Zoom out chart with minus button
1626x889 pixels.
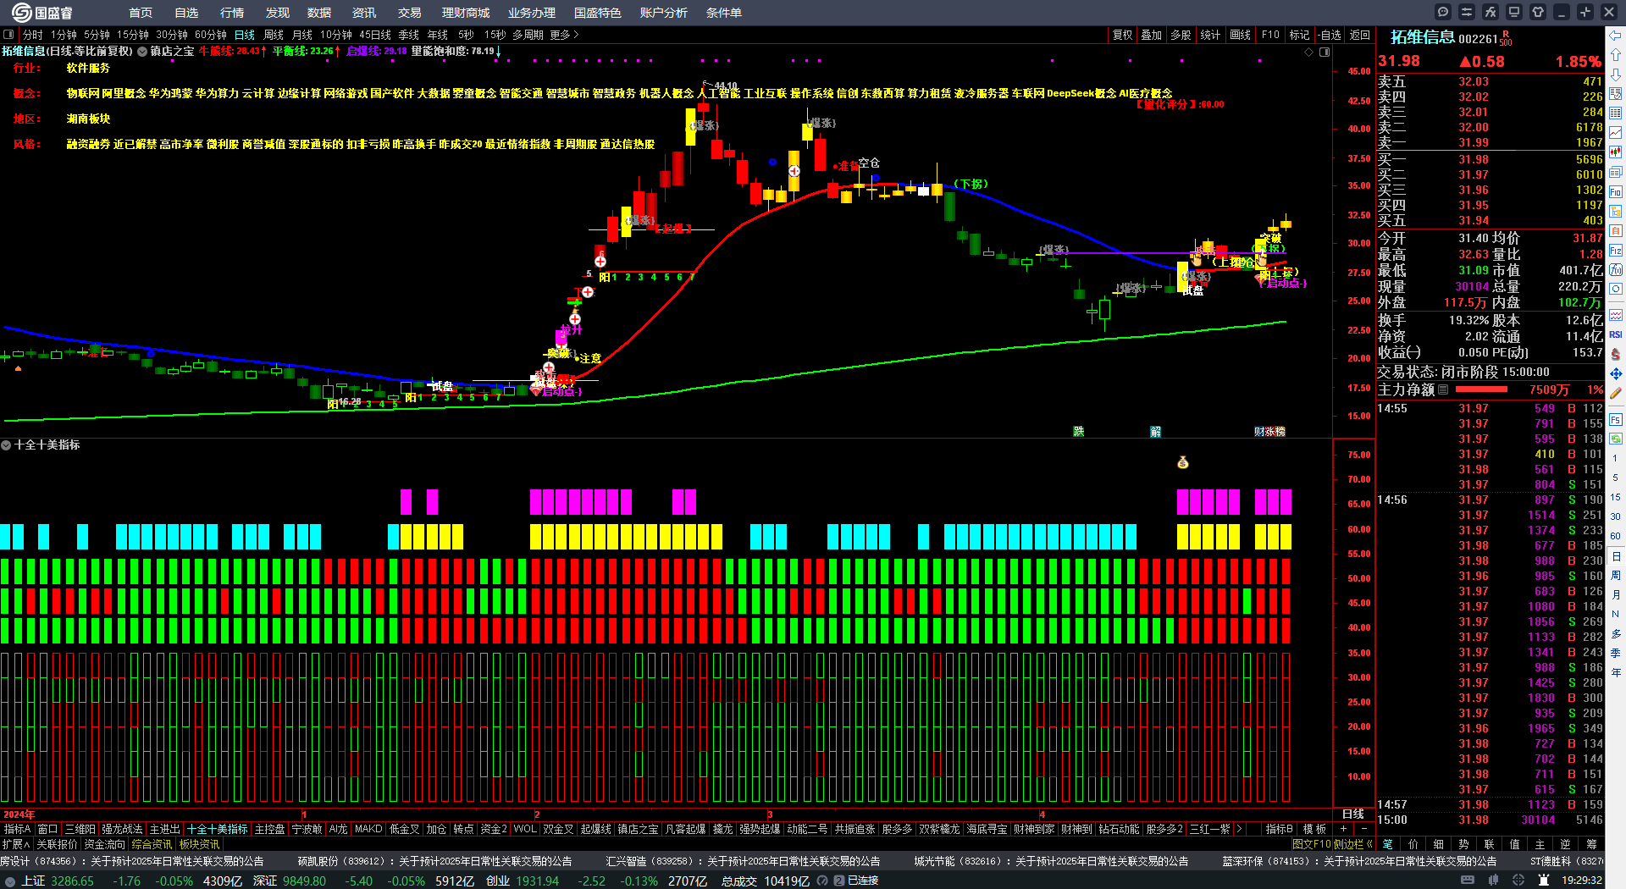[1363, 829]
